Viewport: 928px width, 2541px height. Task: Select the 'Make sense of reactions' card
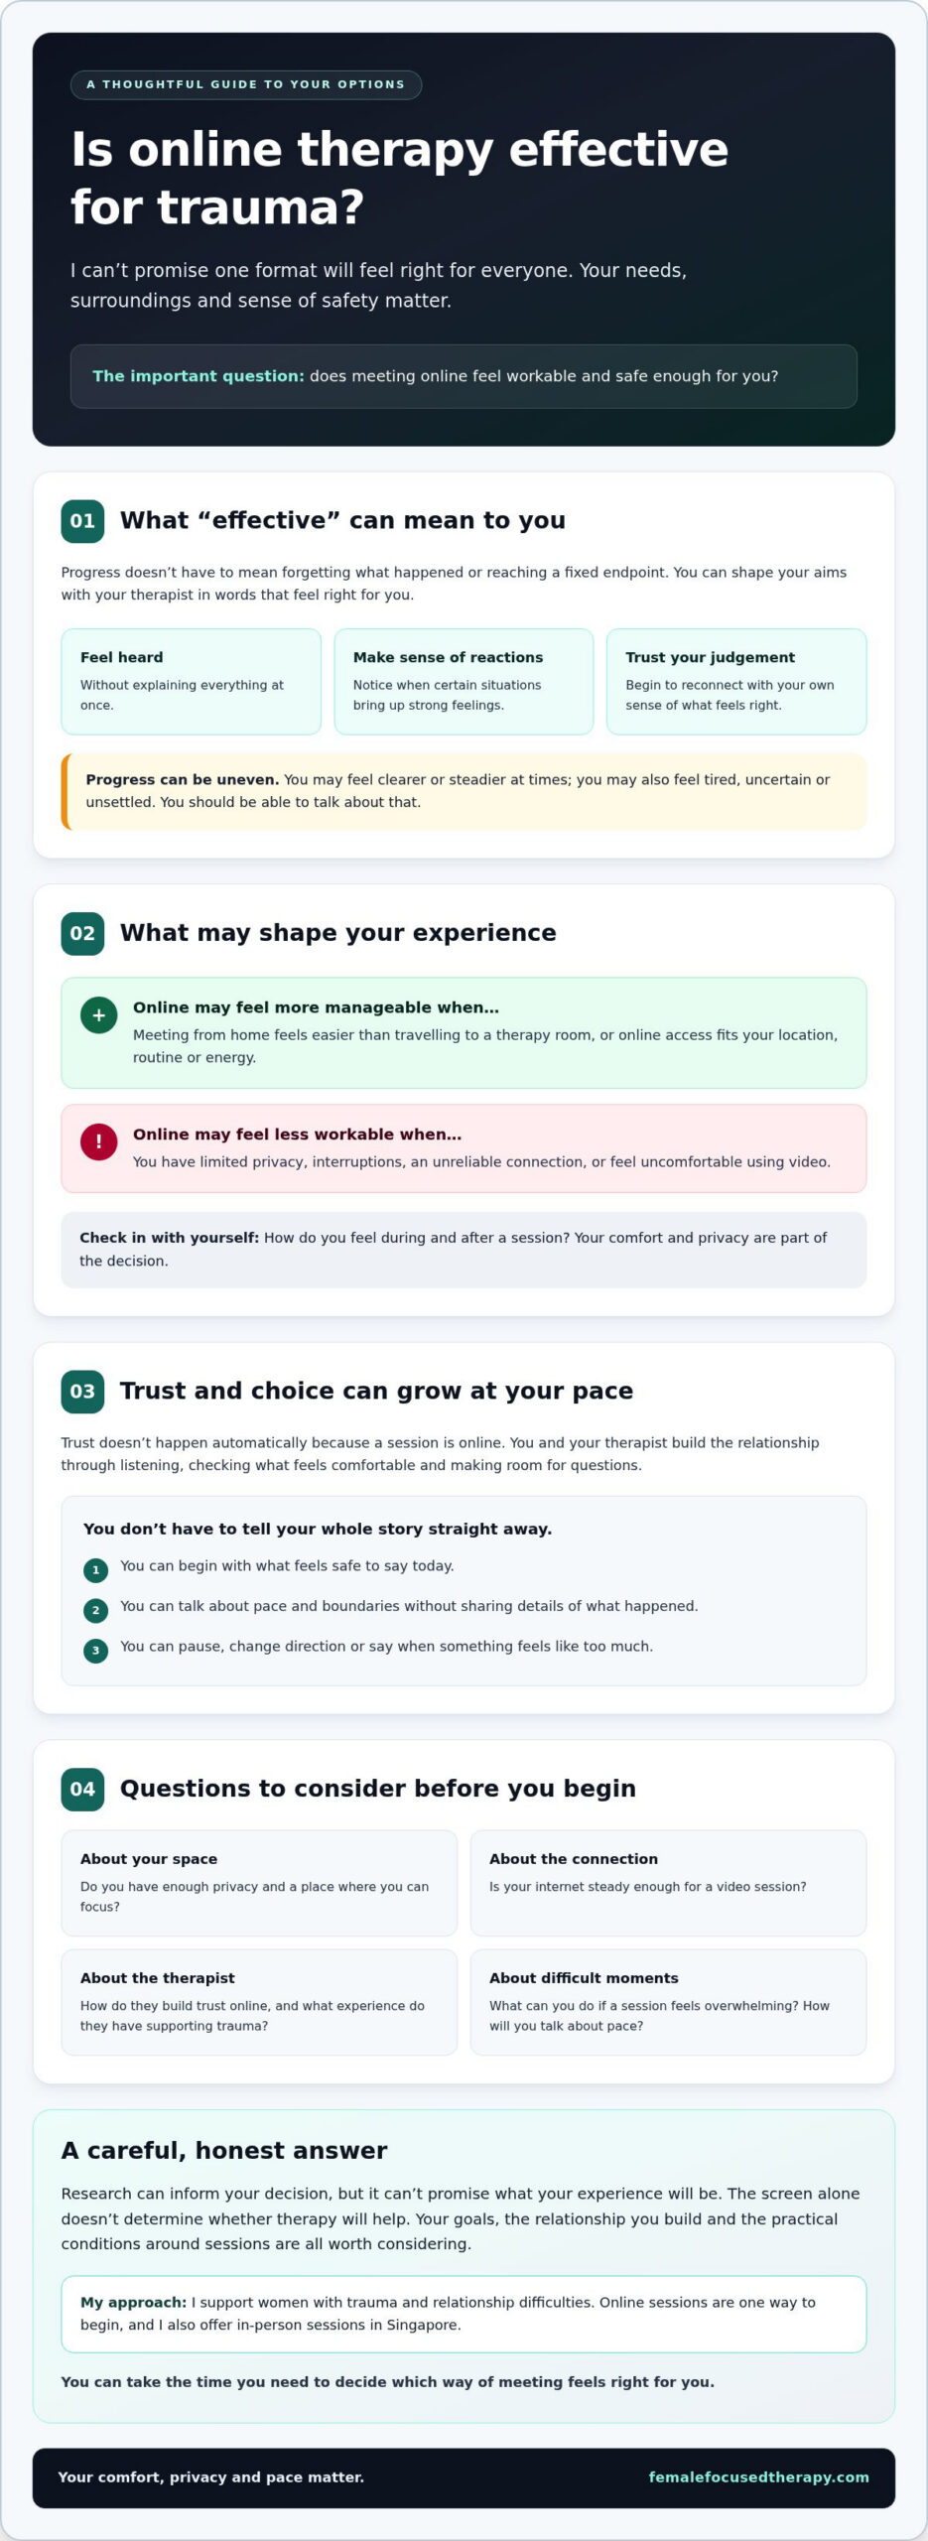(464, 681)
